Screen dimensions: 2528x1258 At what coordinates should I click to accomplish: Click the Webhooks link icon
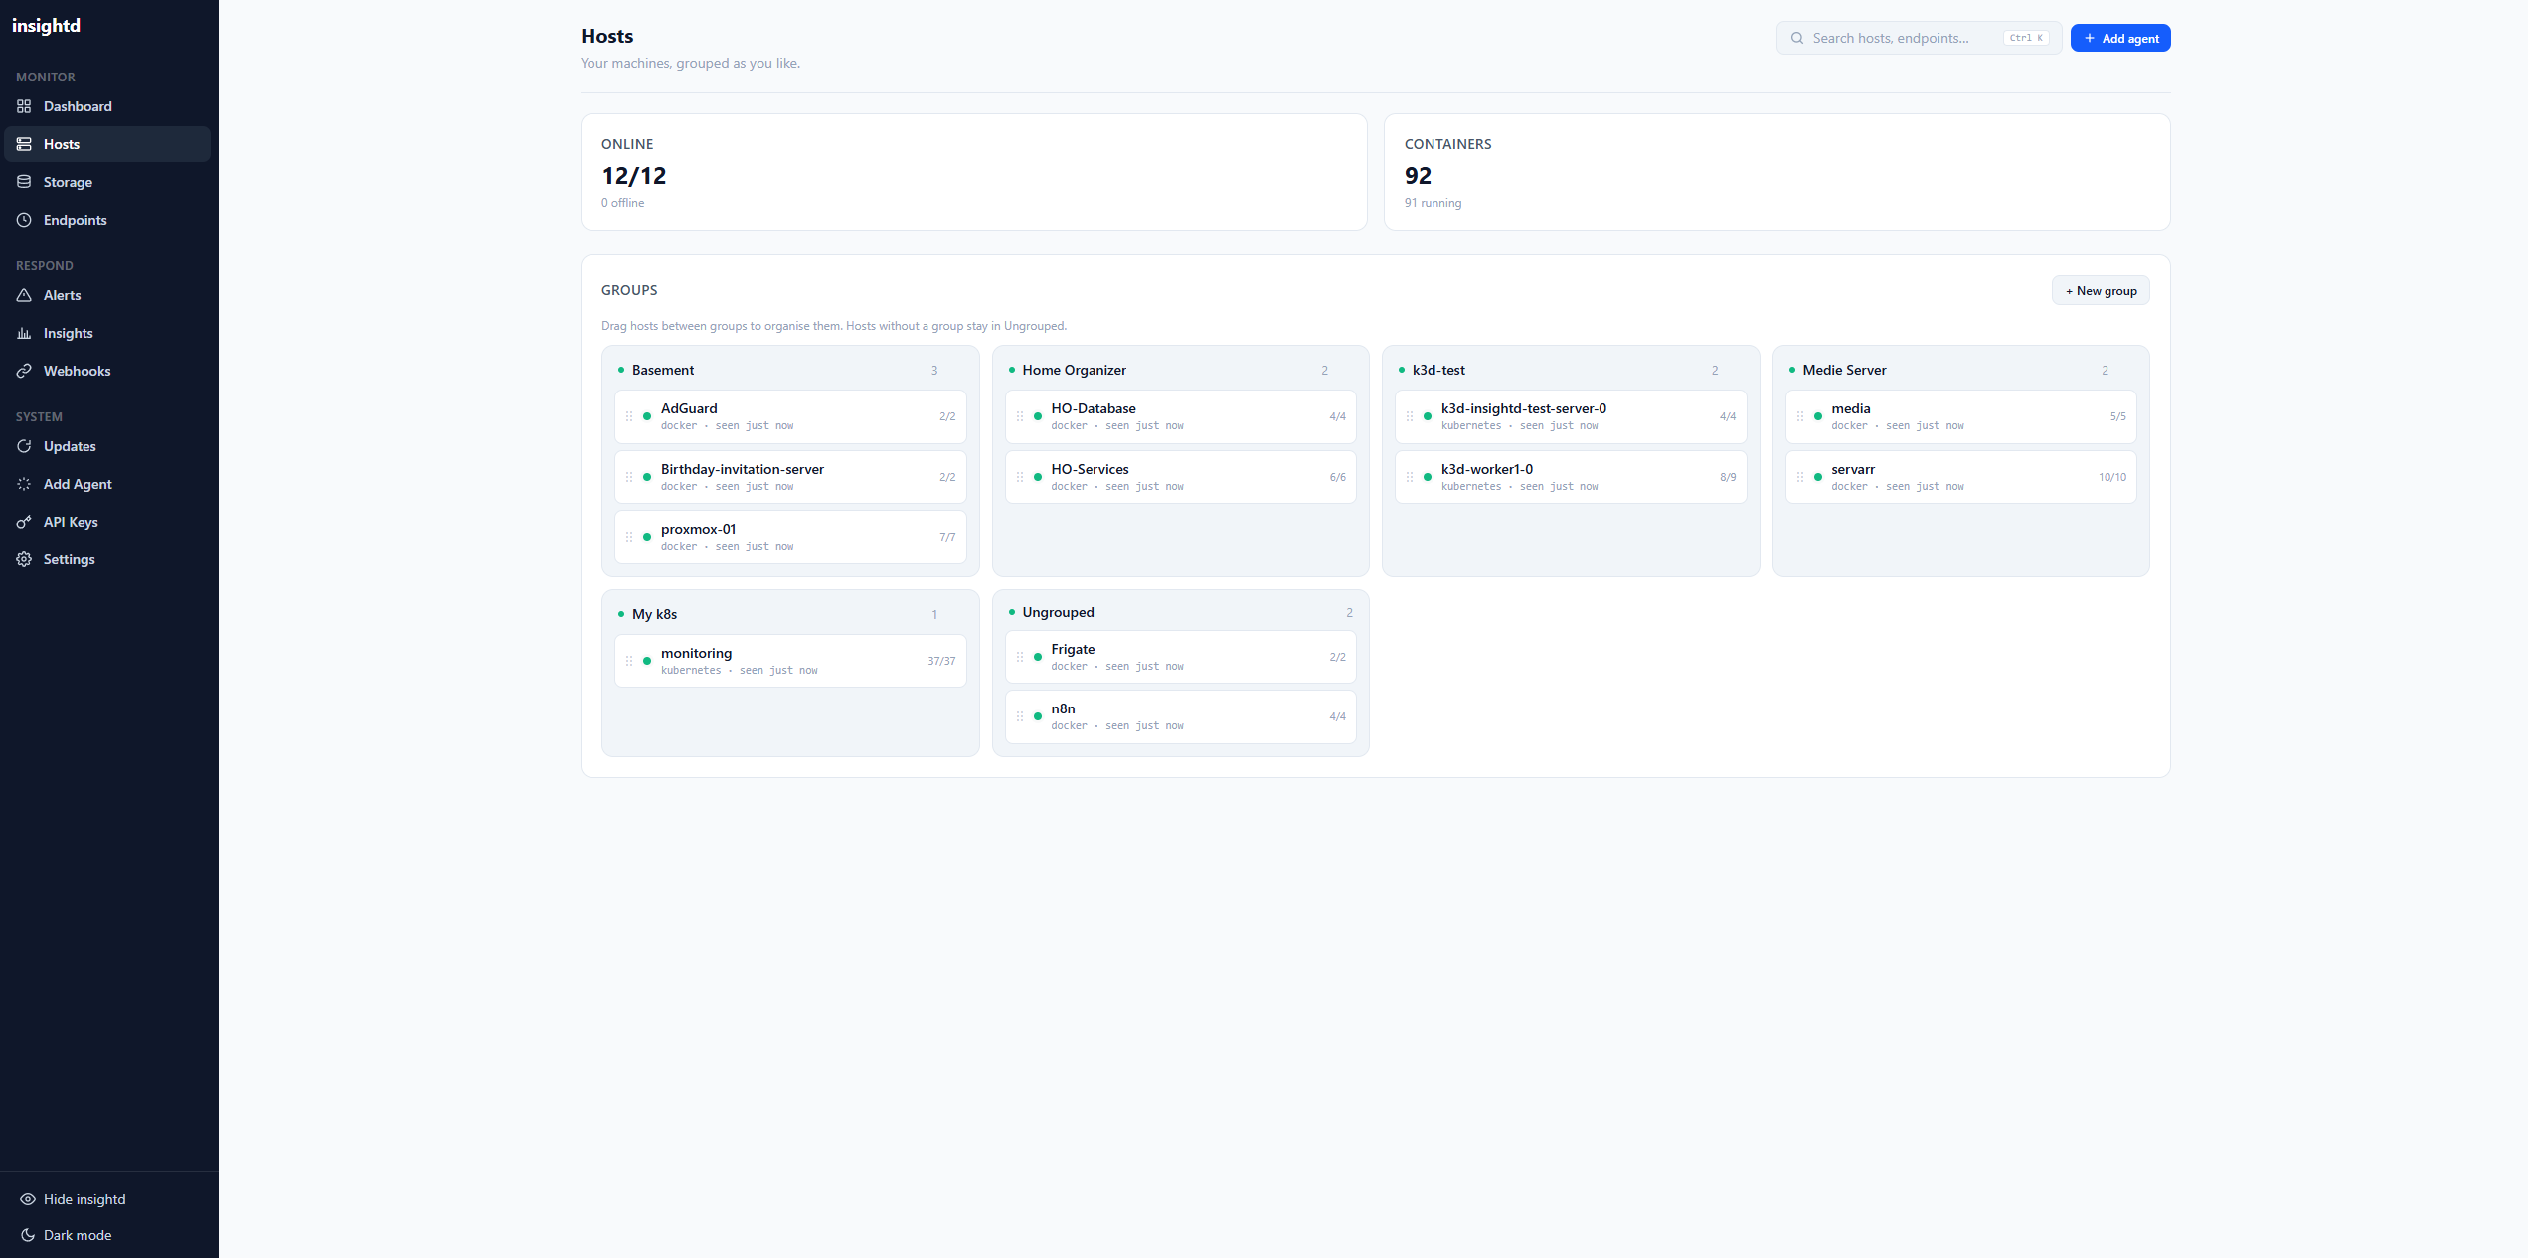pyautogui.click(x=24, y=371)
